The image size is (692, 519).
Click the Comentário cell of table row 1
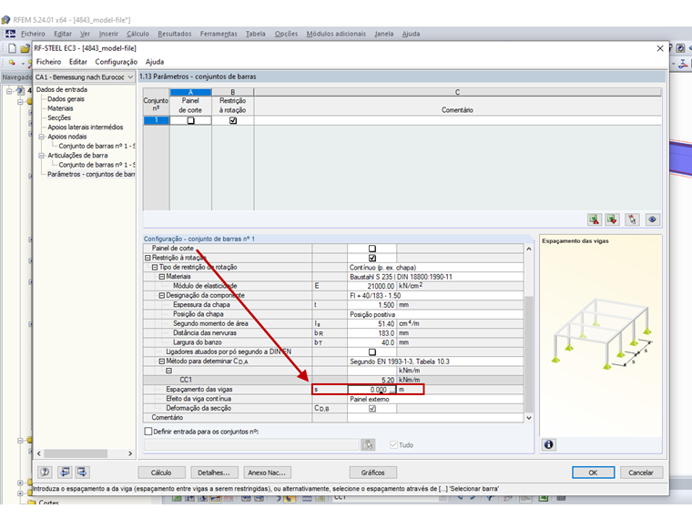[x=458, y=120]
